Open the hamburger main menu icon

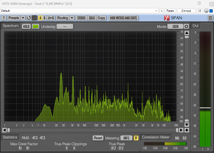[210, 18]
